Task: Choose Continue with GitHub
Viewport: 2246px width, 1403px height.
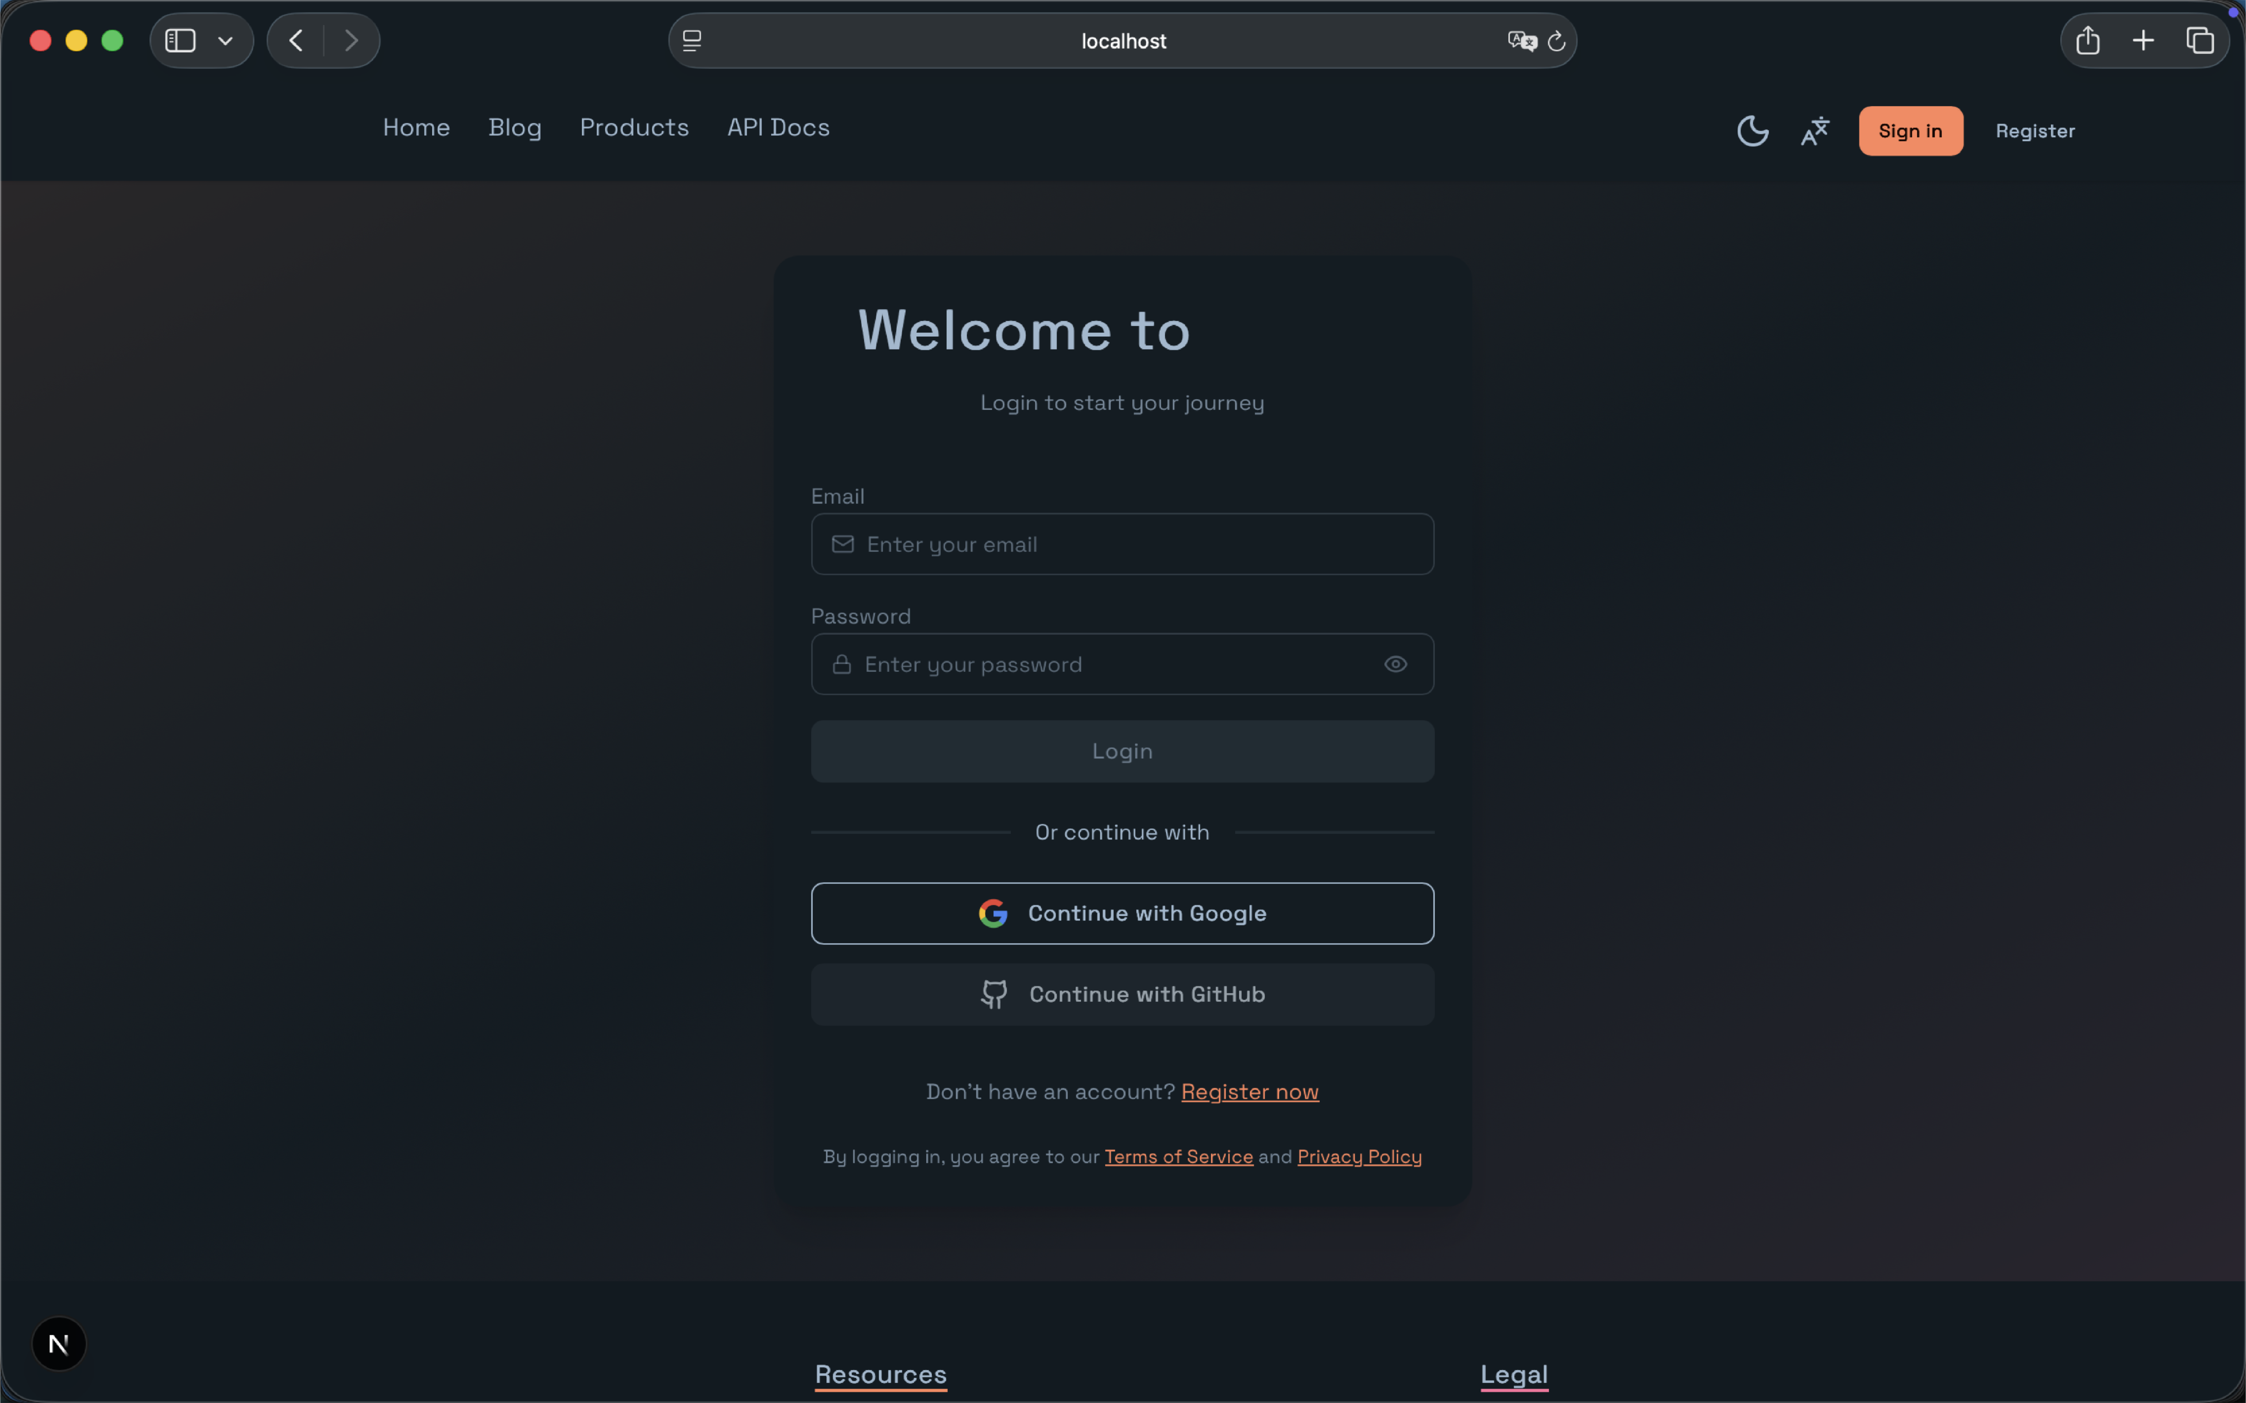Action: [x=1123, y=995]
